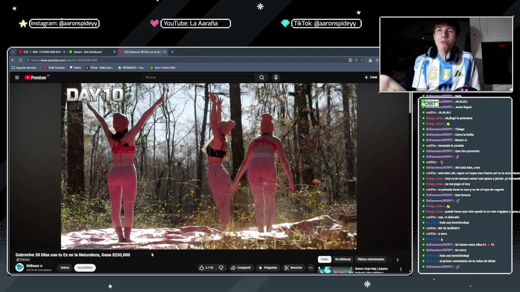The height and width of the screenshot is (292, 520).
Task: Open the PROMIEDOS bookmark
Action: pyautogui.click(x=131, y=68)
